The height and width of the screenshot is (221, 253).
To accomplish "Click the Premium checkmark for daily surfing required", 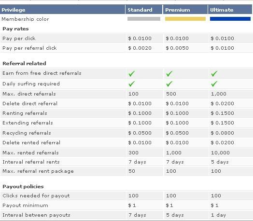I will 169,84.
